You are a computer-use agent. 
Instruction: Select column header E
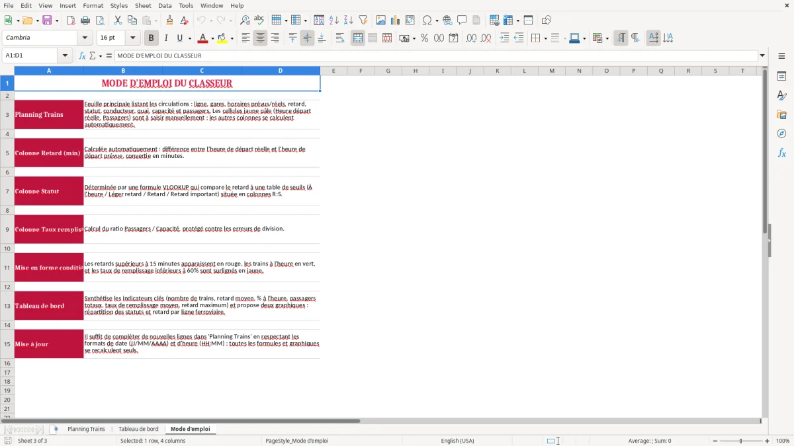[333, 71]
